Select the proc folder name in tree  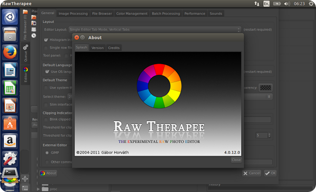[54, 189]
